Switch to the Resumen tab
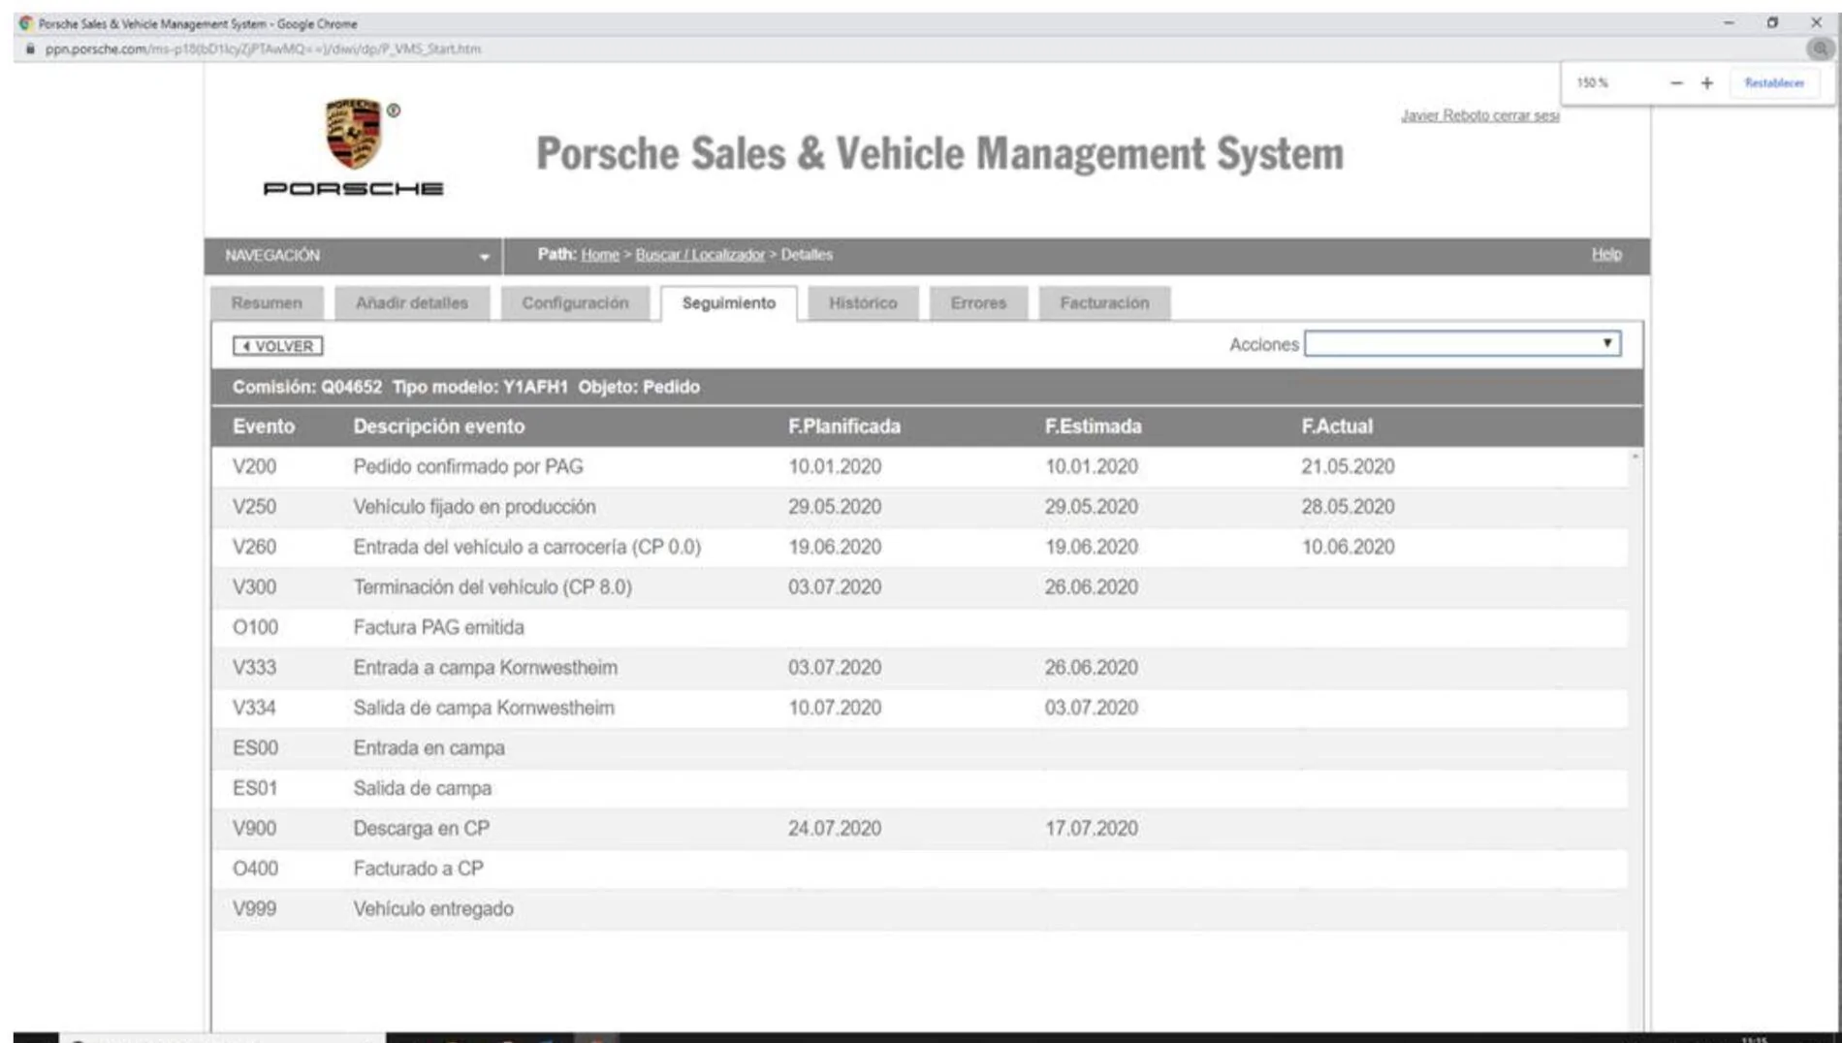 [267, 303]
